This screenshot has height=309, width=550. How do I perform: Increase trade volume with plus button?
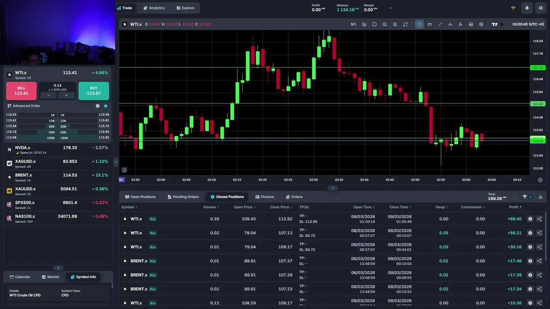pos(66,95)
